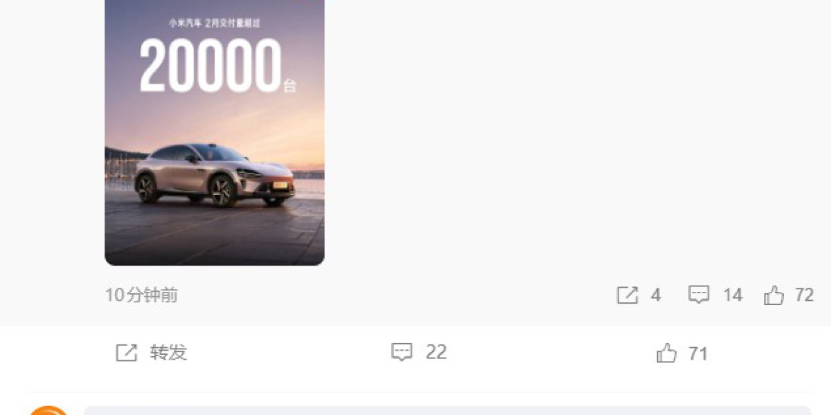Screen dimensions: 831x415
Task: Open comments via the icon beside 14
Action: [699, 295]
